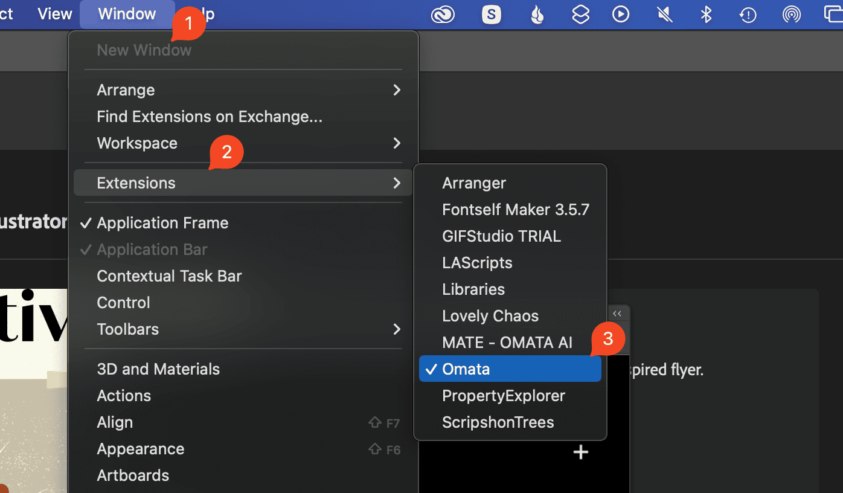The width and height of the screenshot is (843, 493).
Task: Open the View menu
Action: (x=55, y=14)
